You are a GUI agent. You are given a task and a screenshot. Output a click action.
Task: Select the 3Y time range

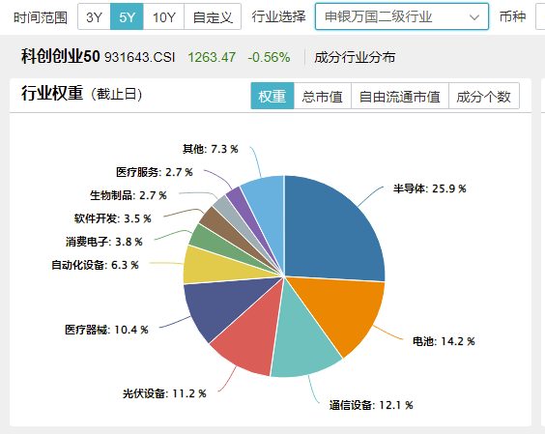94,16
